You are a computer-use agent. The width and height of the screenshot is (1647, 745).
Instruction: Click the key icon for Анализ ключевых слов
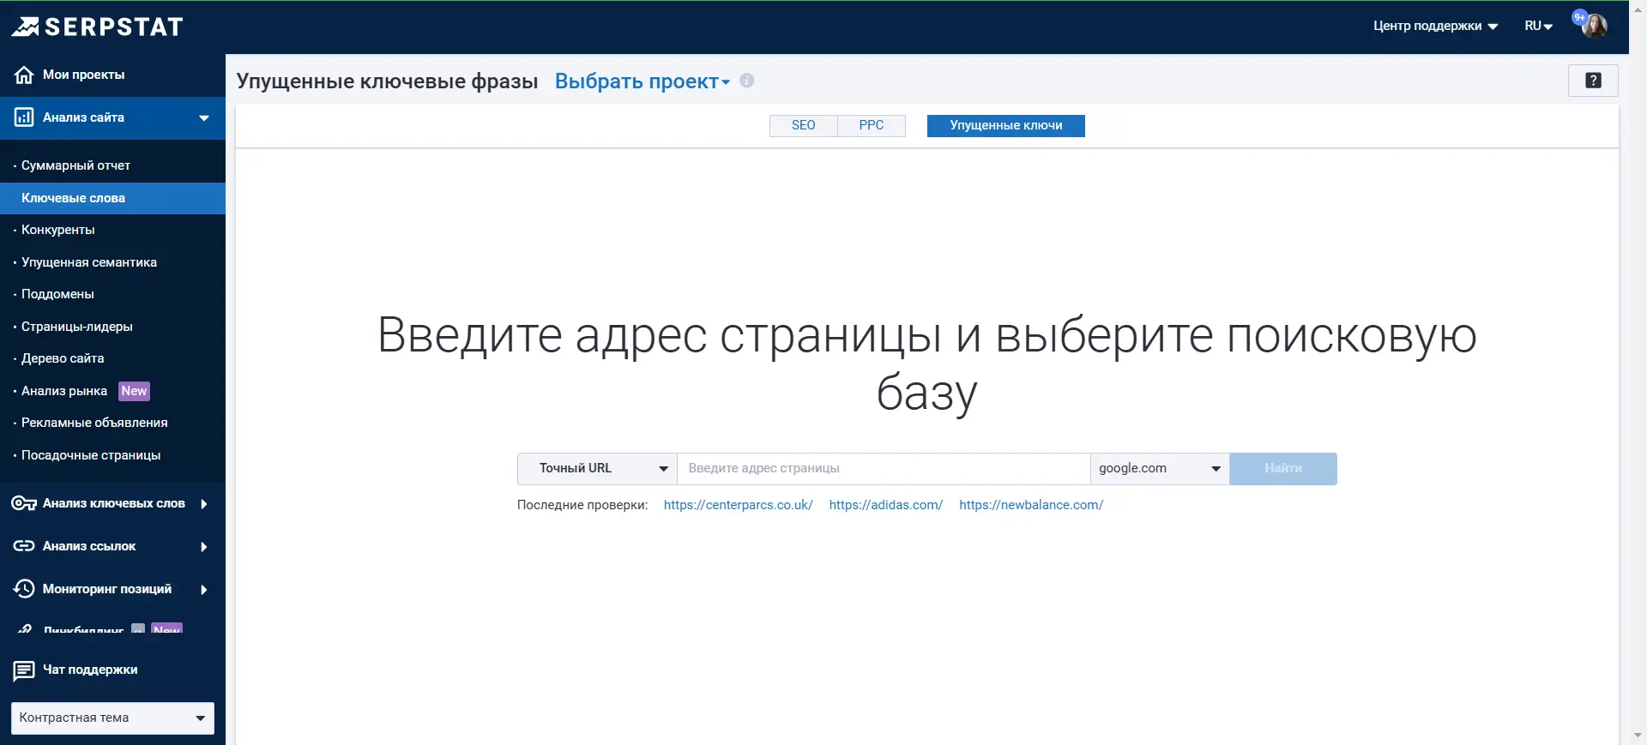coord(24,503)
